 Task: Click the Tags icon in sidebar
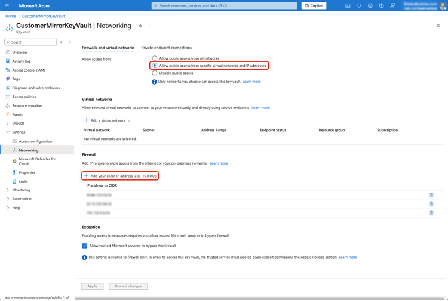pyautogui.click(x=8, y=79)
